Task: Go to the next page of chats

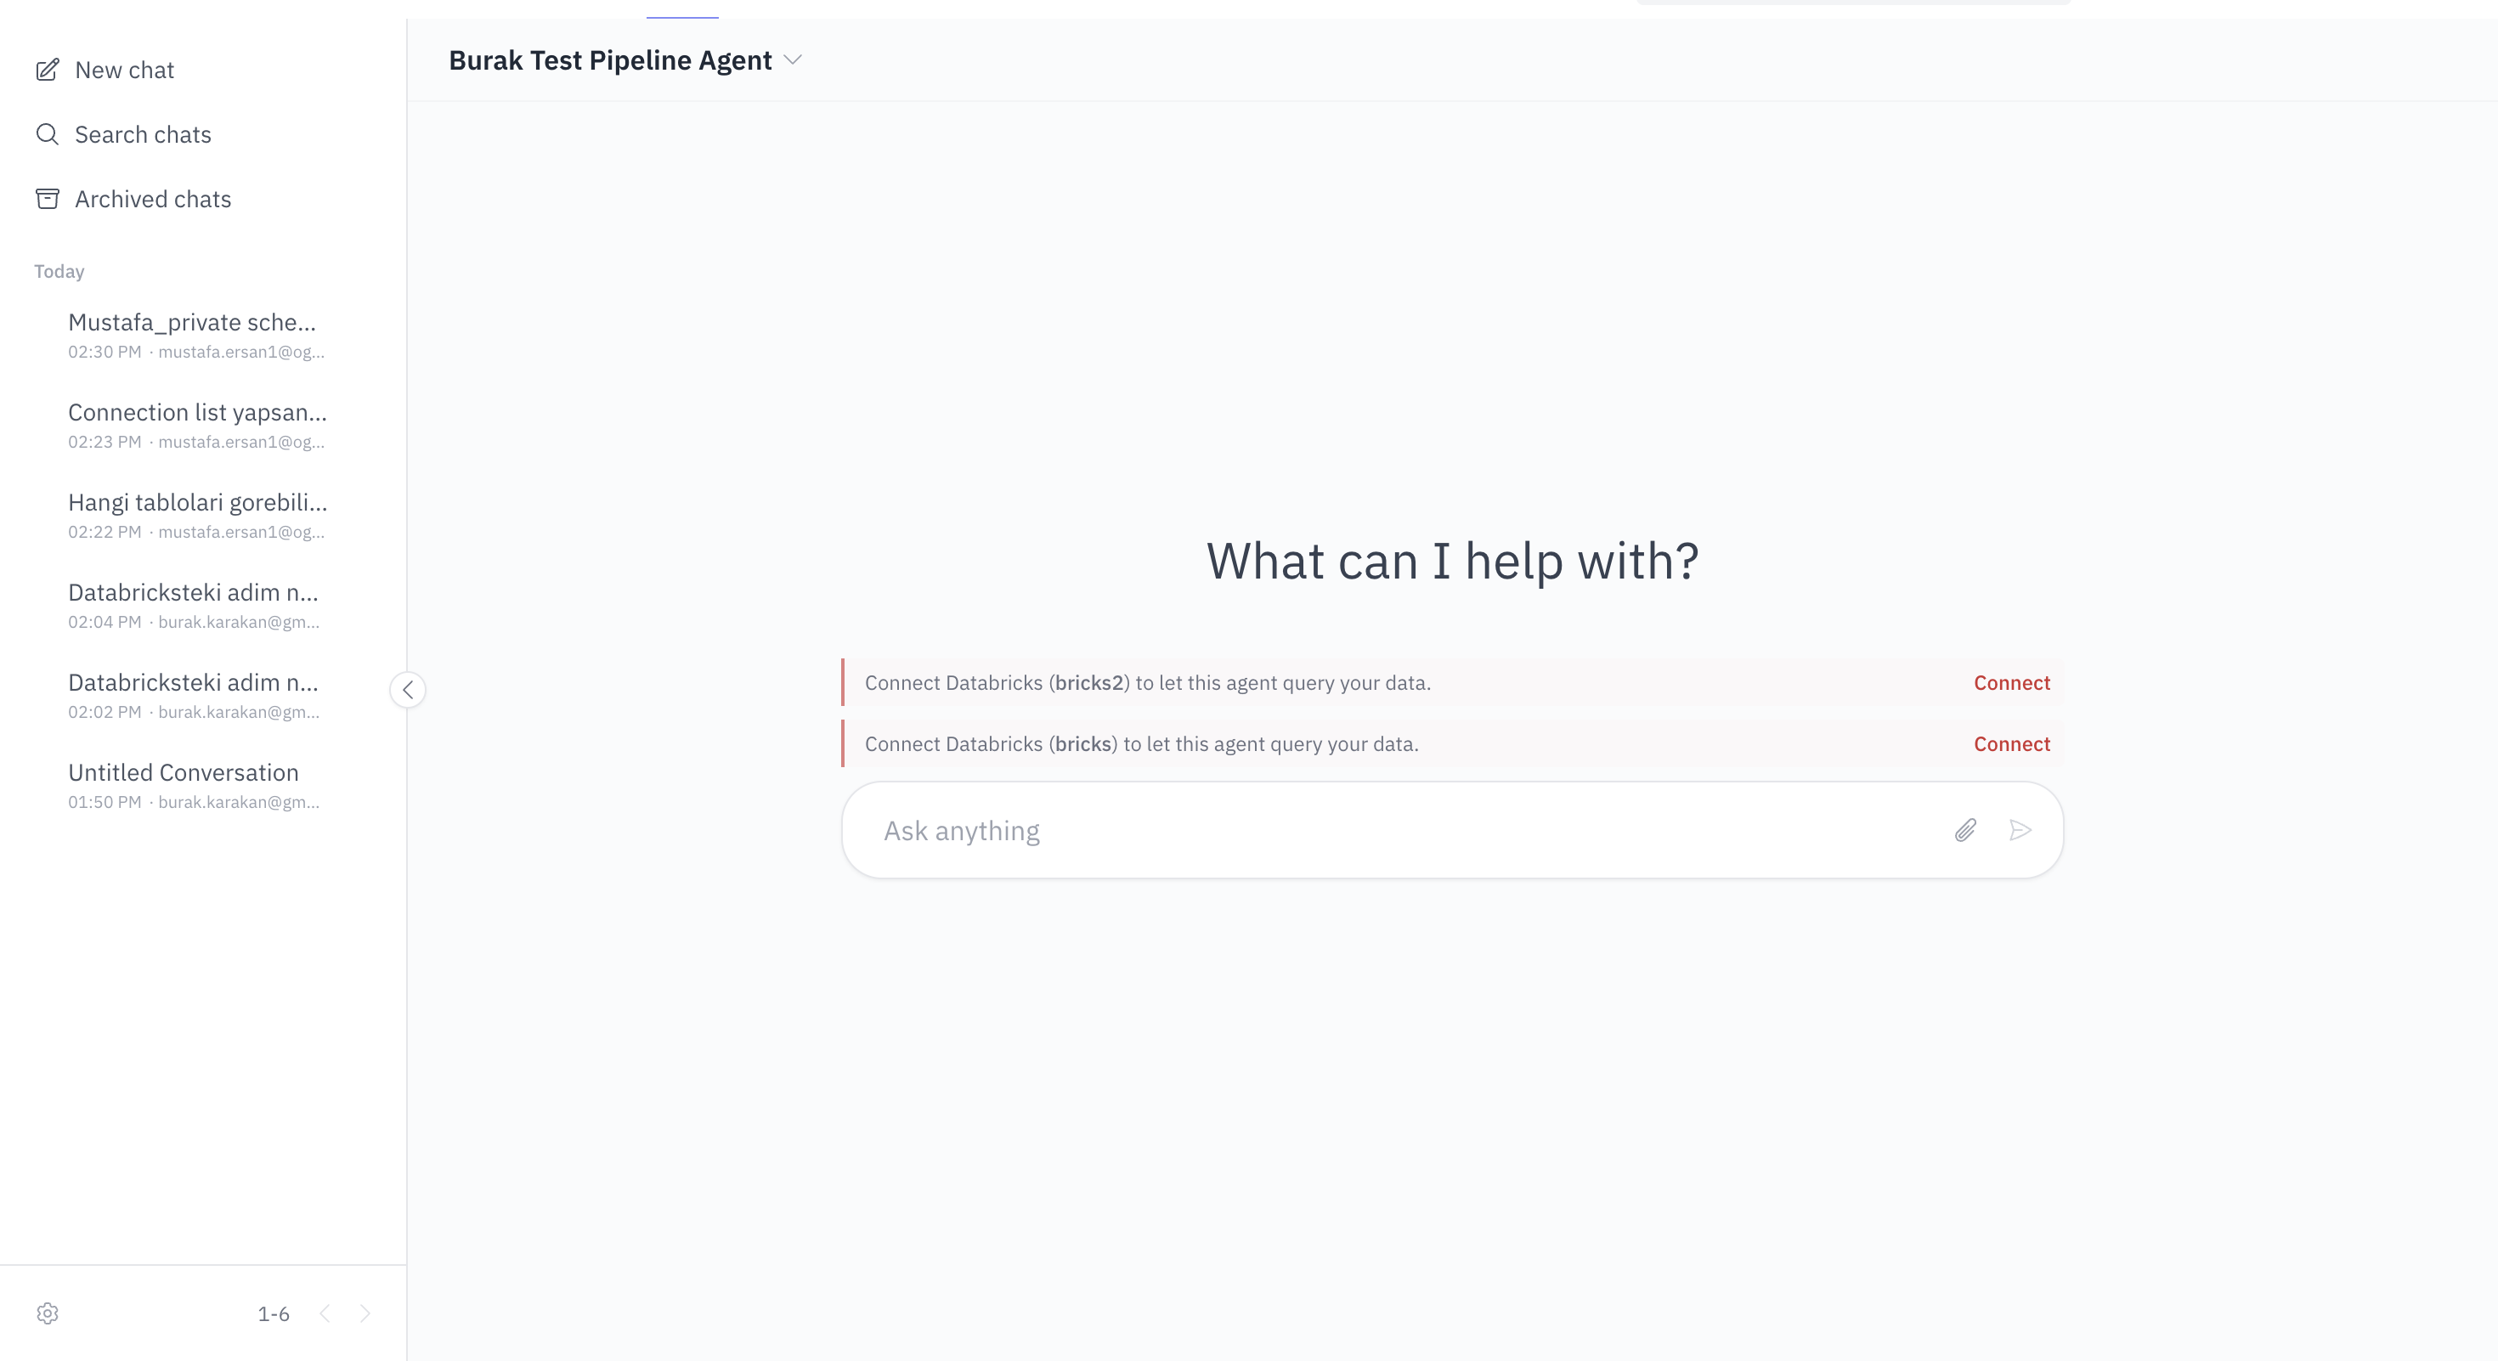Action: (365, 1313)
